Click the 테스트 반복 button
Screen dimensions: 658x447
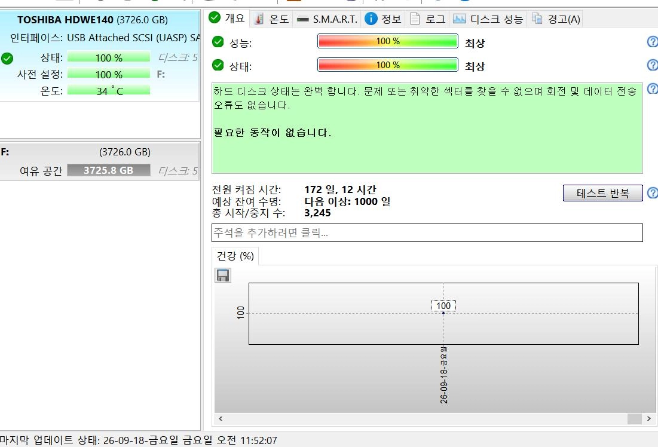point(602,193)
